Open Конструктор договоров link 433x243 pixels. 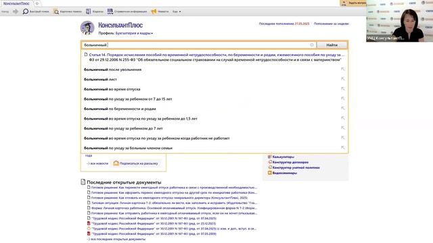[290, 162]
